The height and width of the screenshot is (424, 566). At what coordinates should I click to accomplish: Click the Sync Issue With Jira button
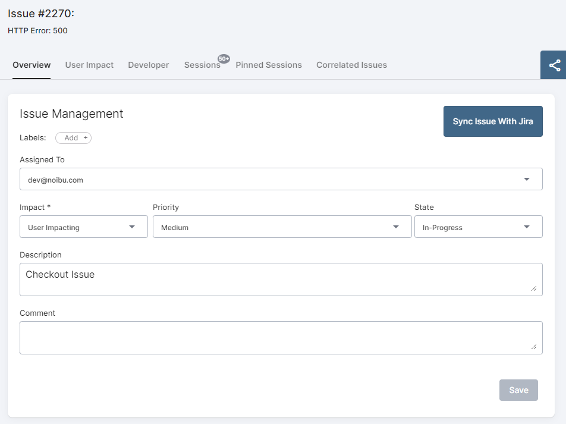(493, 121)
